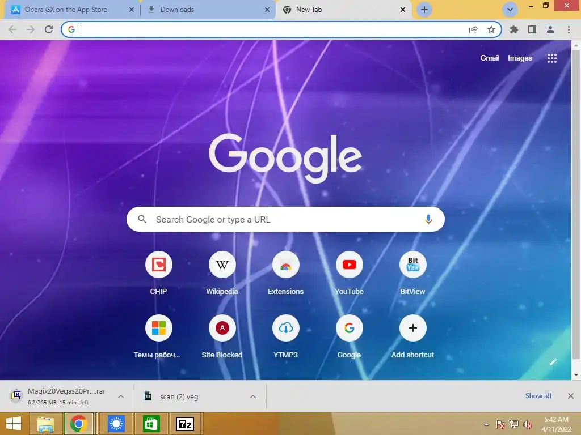Click the scrollbar down arrow
The width and height of the screenshot is (581, 435).
coord(576,375)
